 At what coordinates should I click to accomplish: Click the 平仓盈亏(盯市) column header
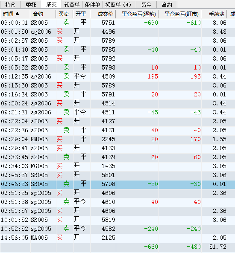tap(180, 14)
